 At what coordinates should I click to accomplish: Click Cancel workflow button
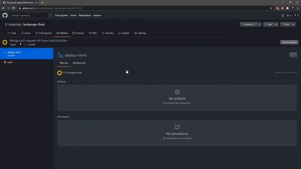coord(289,42)
